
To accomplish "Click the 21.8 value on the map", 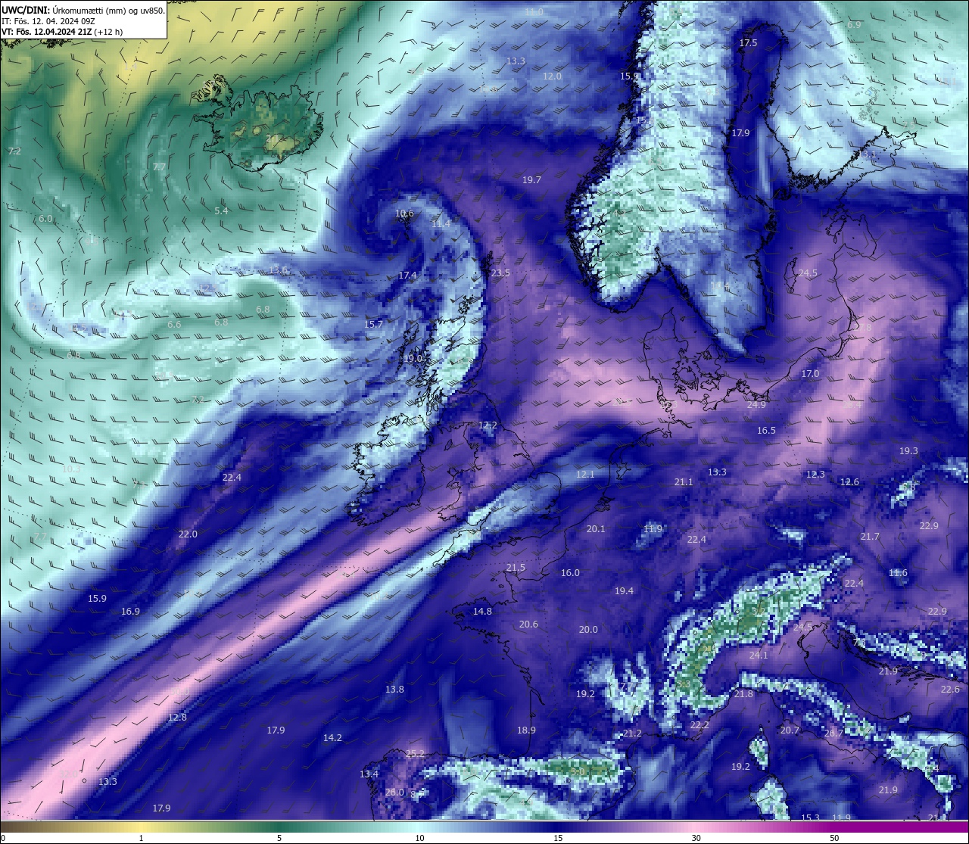I will point(743,695).
